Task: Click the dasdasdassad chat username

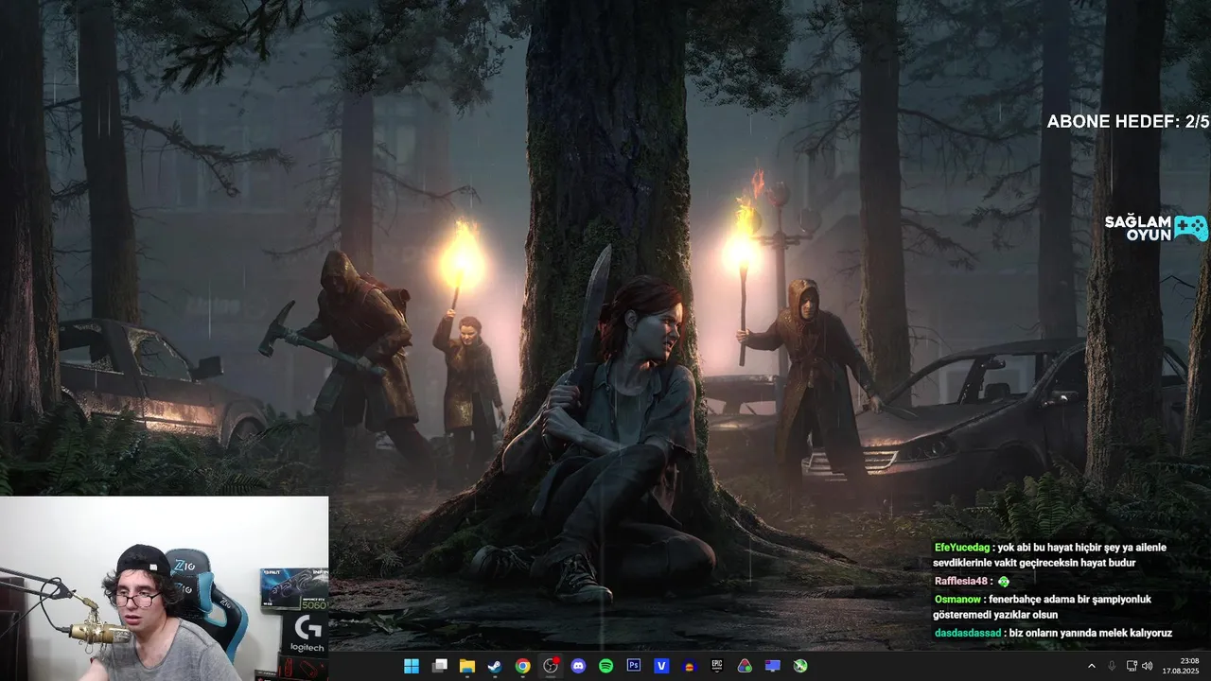Action: point(968,633)
